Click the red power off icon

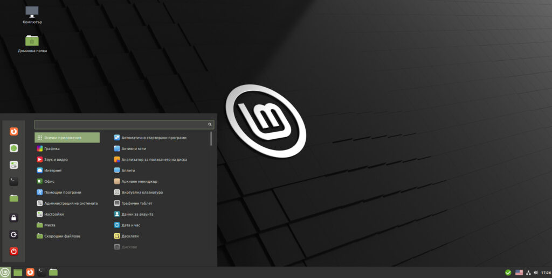(13, 251)
